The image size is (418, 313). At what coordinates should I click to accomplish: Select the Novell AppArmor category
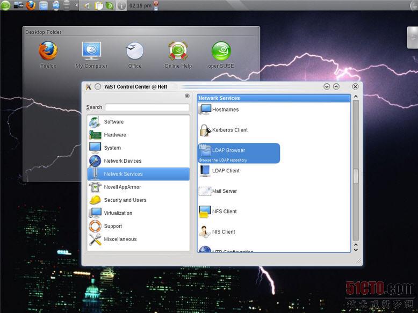[139, 187]
